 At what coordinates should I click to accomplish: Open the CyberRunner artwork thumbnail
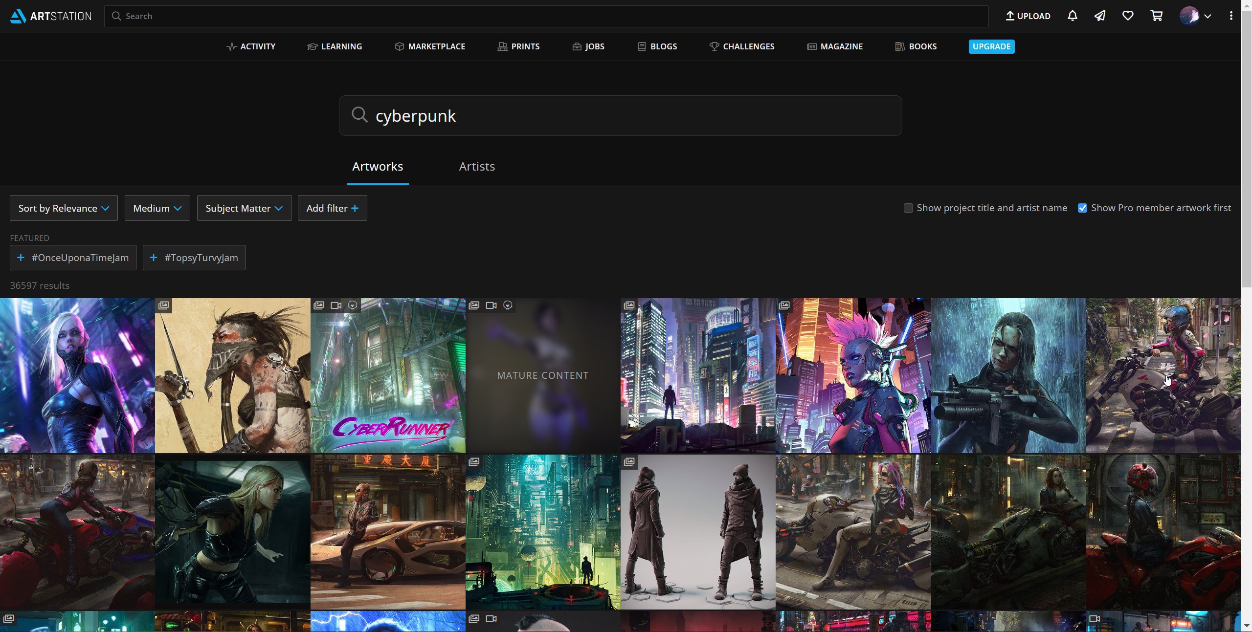tap(388, 375)
